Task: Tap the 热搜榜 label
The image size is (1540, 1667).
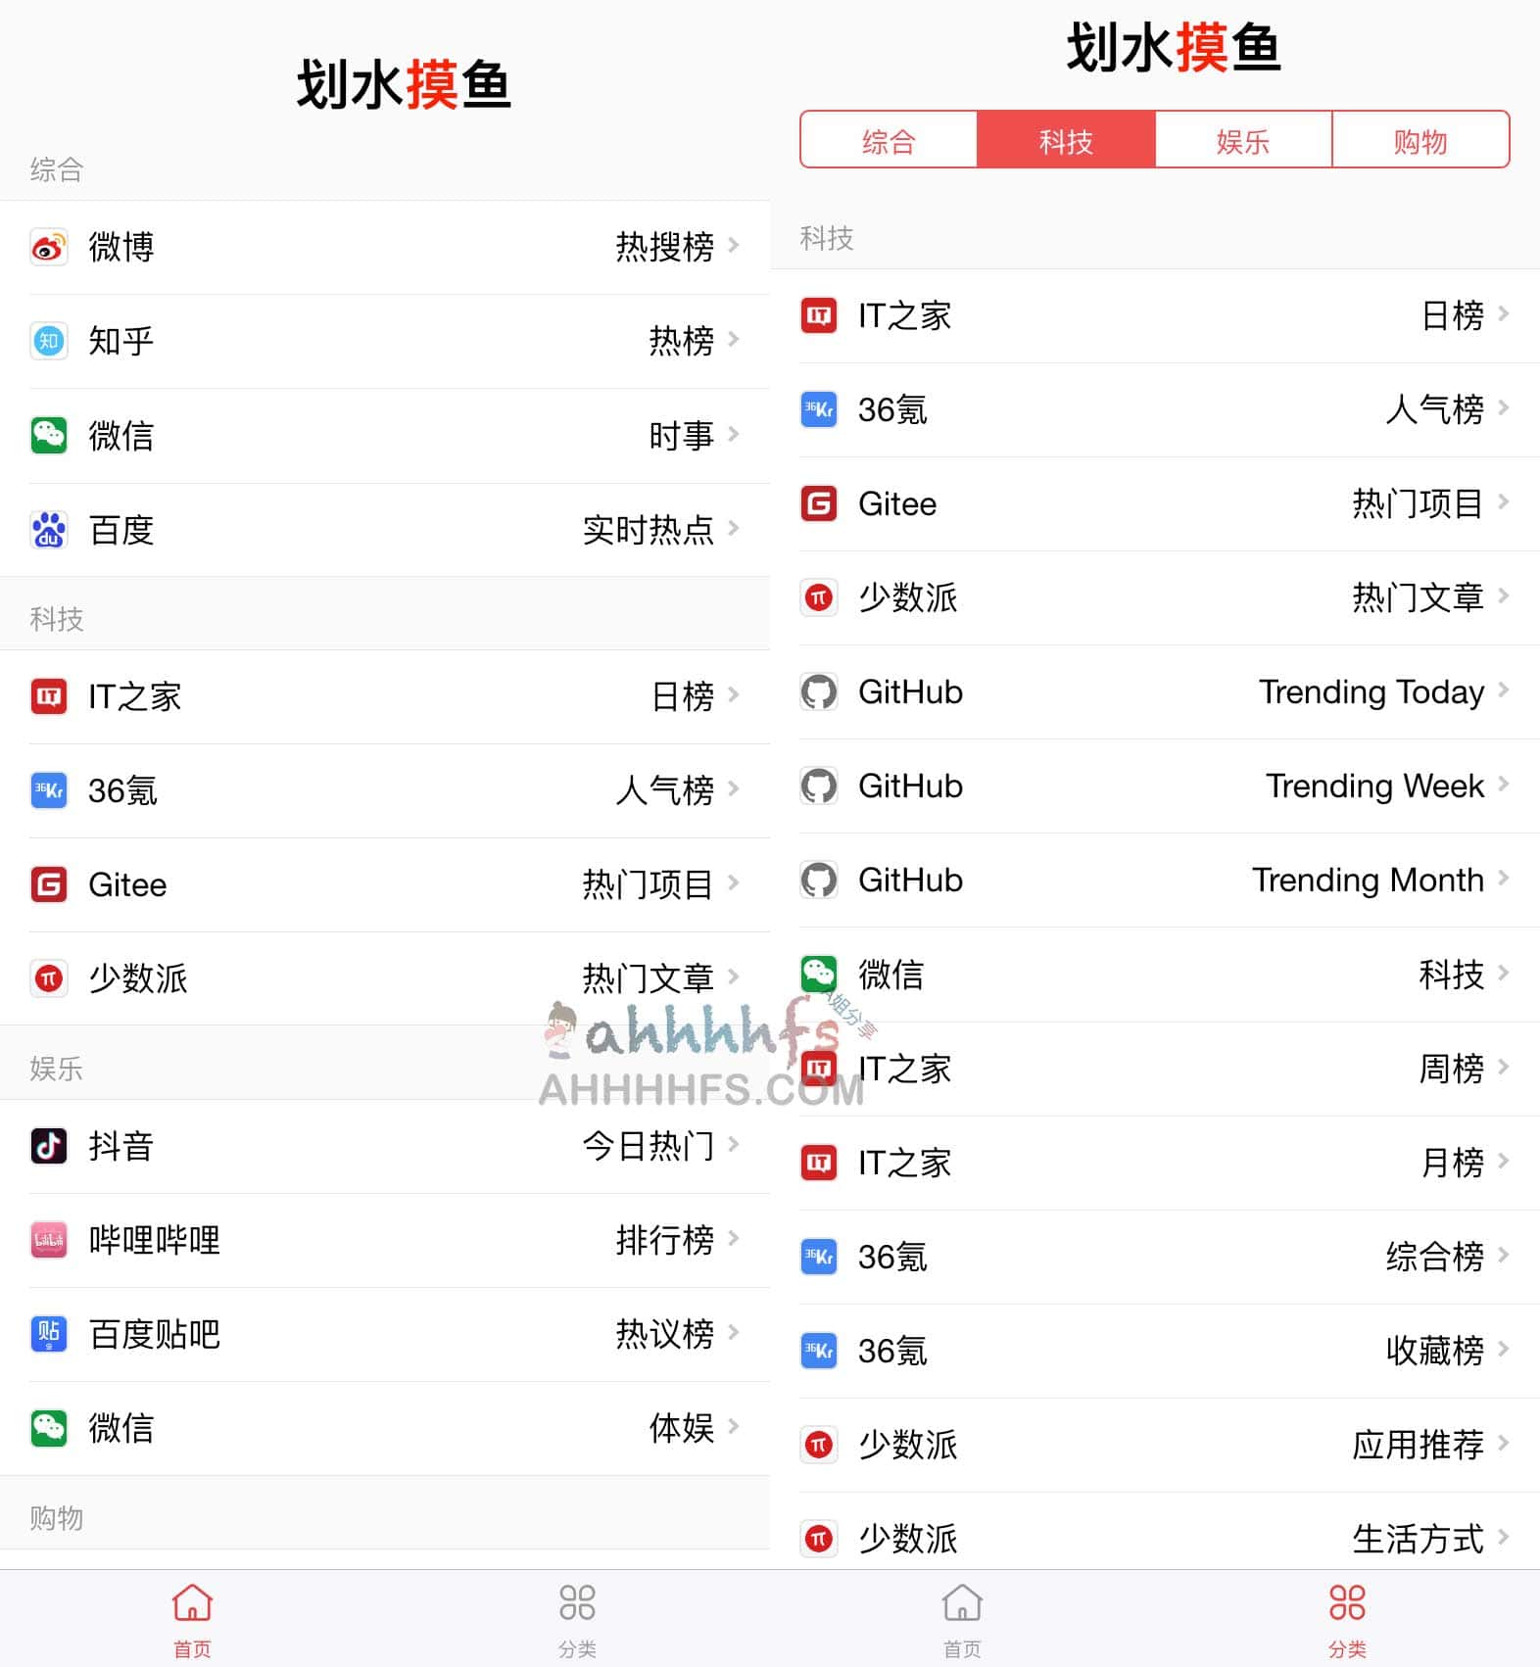Action: [664, 247]
